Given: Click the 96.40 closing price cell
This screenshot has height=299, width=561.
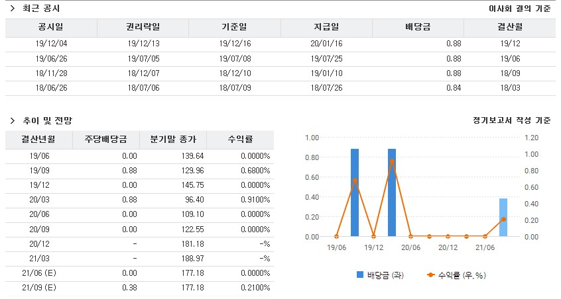Looking at the screenshot, I should (194, 200).
